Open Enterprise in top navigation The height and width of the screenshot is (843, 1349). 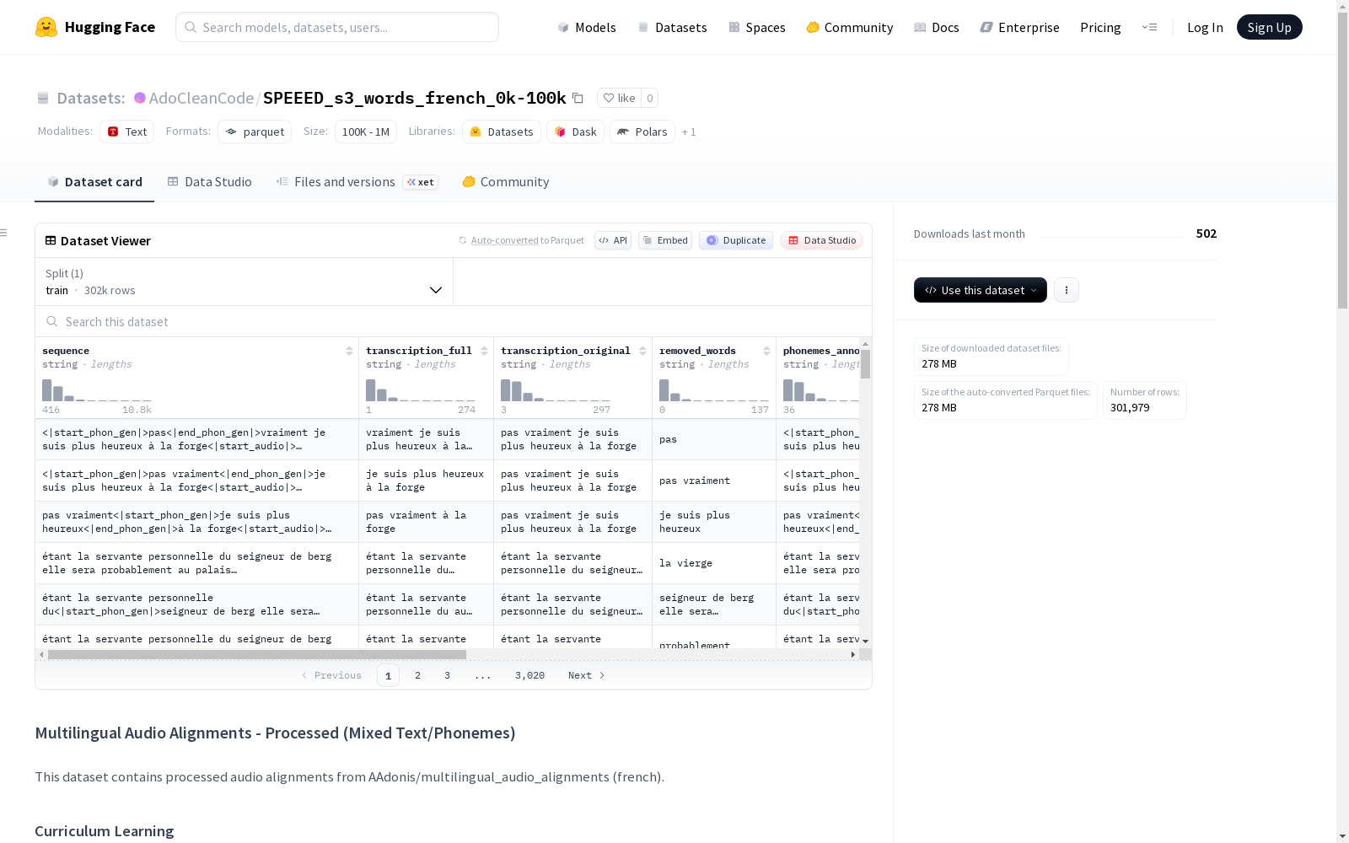(1020, 27)
